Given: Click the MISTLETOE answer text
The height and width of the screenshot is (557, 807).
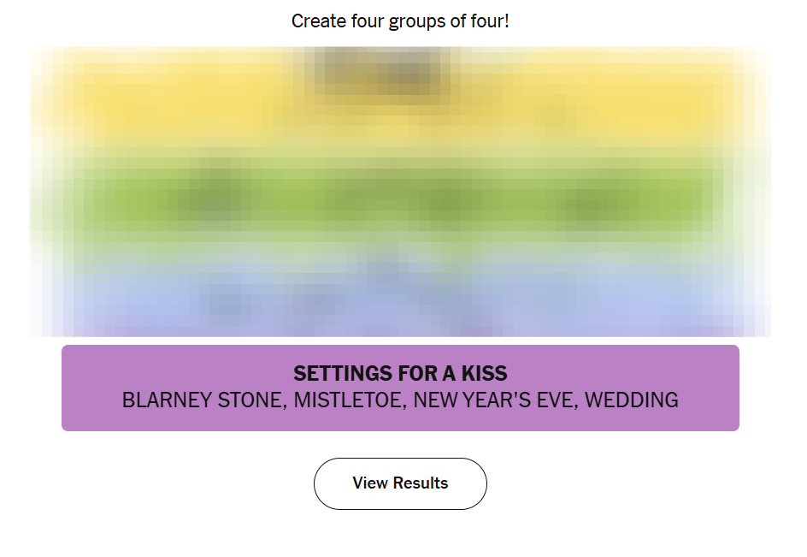Looking at the screenshot, I should [349, 400].
